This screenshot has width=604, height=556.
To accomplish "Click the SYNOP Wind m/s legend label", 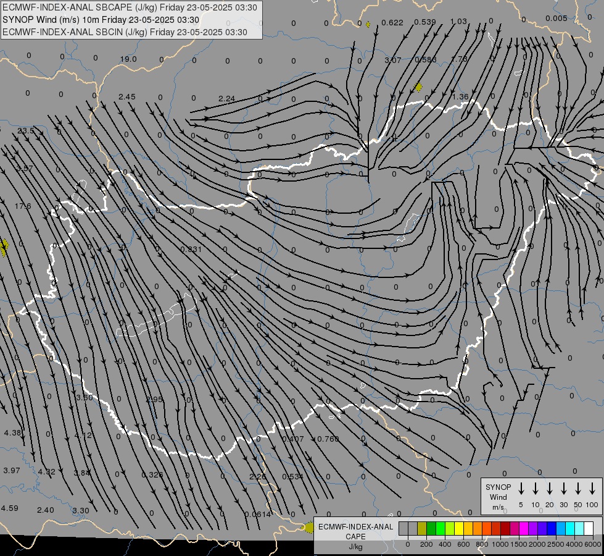I will pos(498,497).
